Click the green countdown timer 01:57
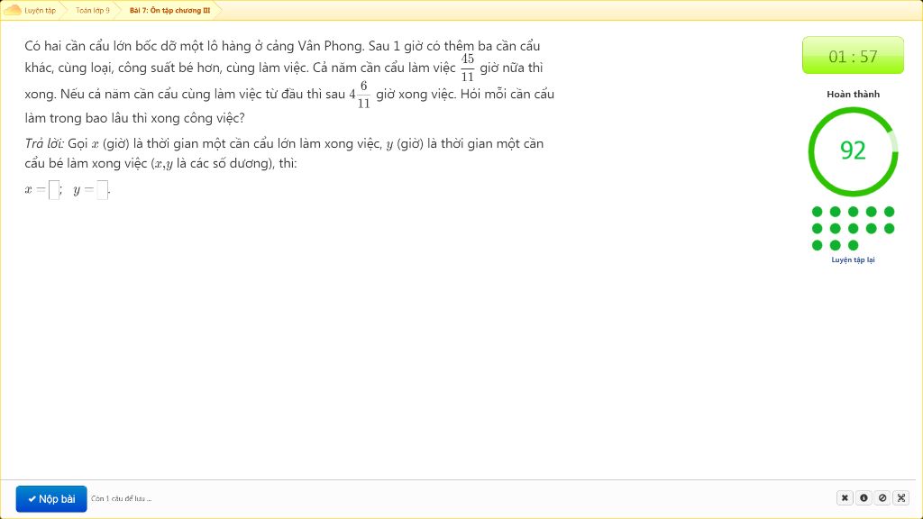 point(853,55)
